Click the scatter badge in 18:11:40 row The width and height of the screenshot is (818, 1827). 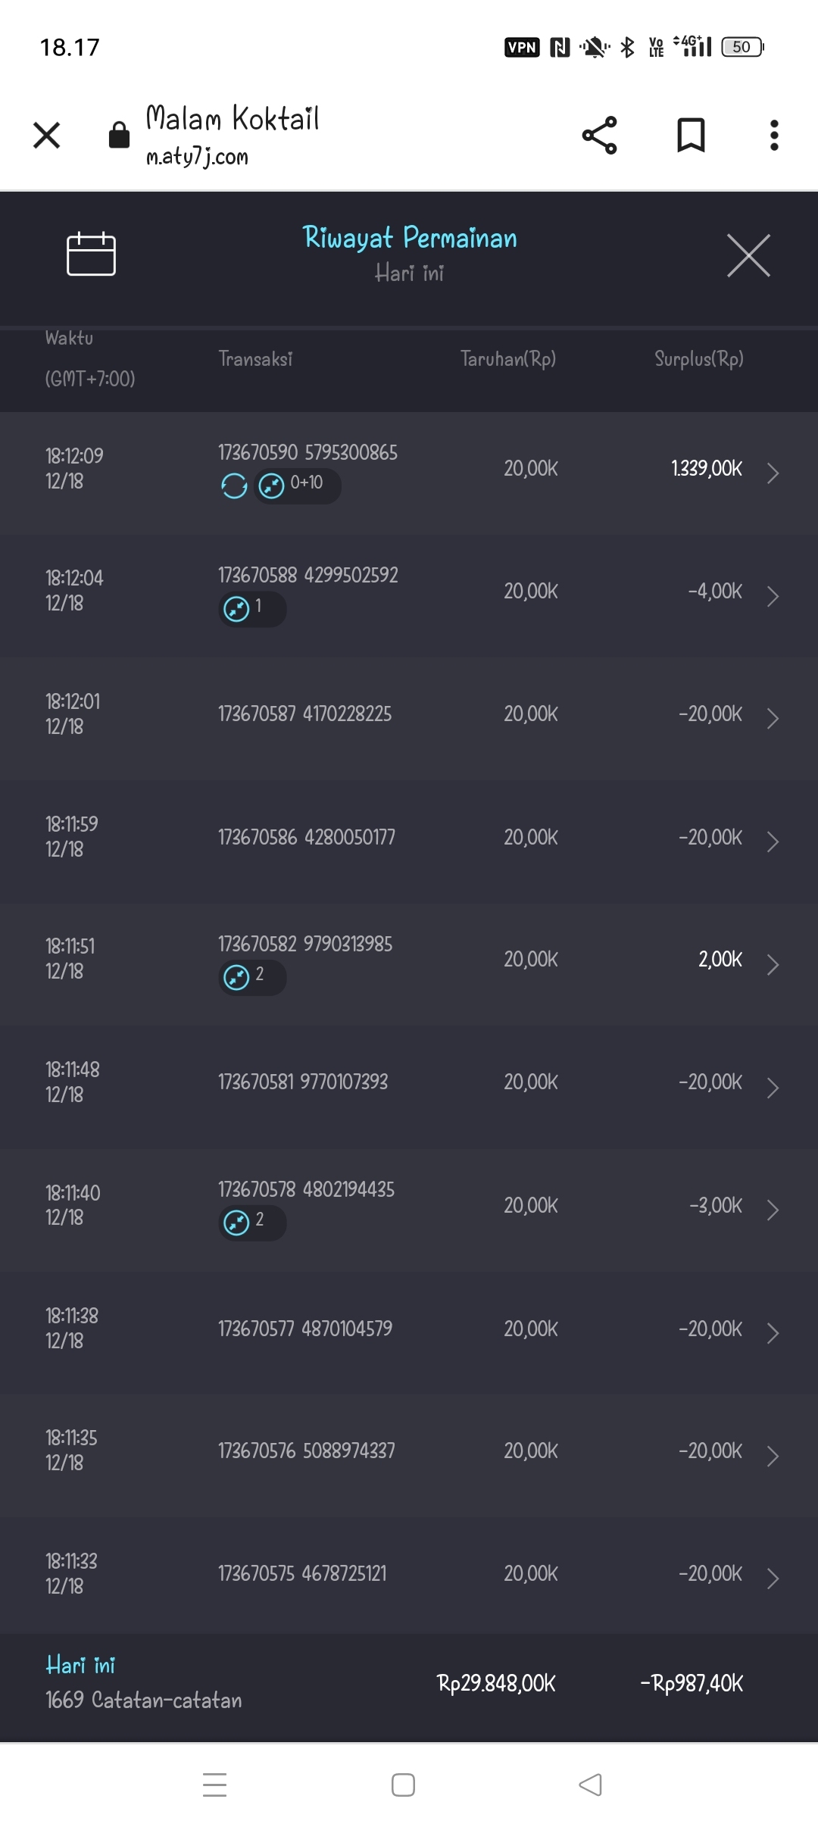coord(251,1222)
